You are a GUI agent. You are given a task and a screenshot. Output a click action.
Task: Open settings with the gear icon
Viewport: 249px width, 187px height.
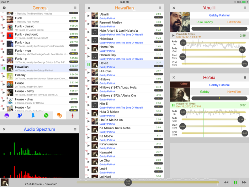pyautogui.click(x=4, y=8)
